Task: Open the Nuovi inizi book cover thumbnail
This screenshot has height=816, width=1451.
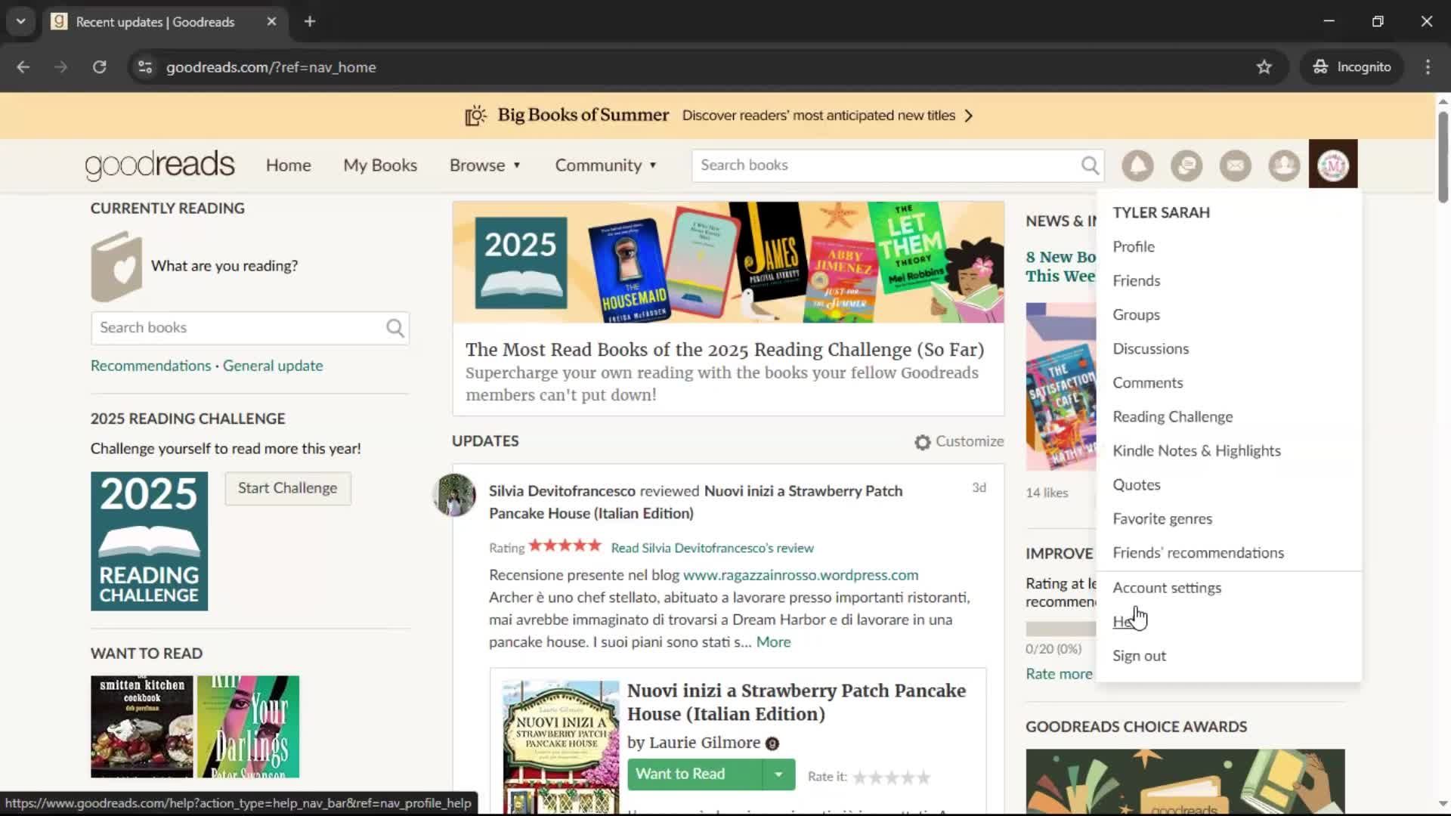Action: click(x=561, y=746)
